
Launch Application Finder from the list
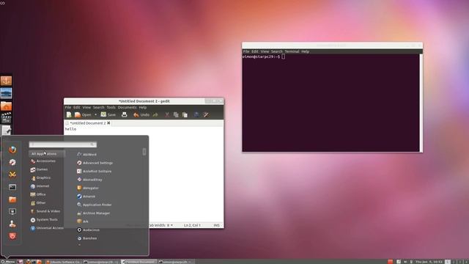[95, 205]
